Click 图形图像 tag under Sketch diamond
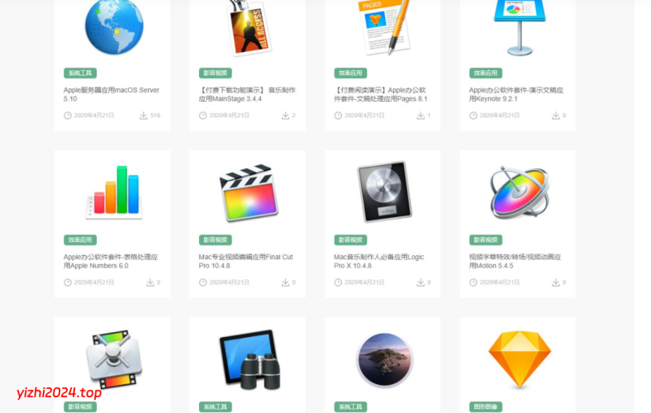651x413 pixels. 486,406
